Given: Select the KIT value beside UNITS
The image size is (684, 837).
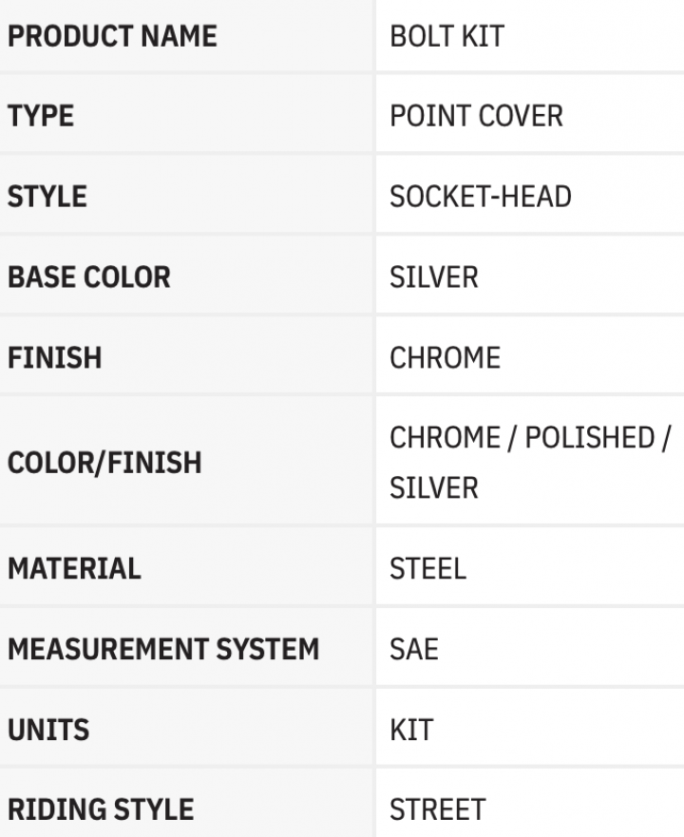Looking at the screenshot, I should pyautogui.click(x=411, y=730).
